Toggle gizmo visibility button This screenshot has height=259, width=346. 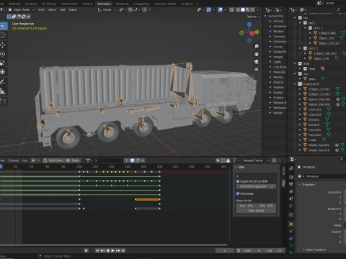point(208,10)
